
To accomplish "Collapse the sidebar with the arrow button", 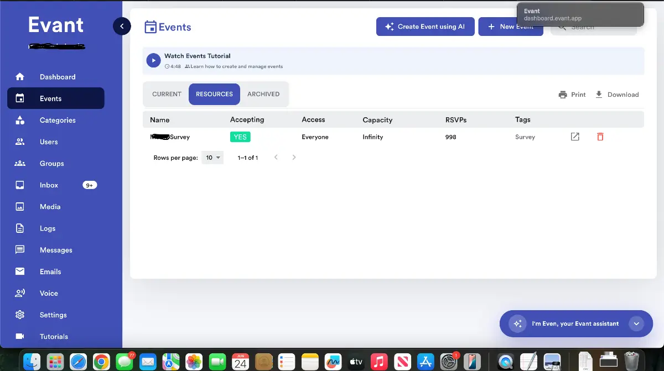I will 122,26.
